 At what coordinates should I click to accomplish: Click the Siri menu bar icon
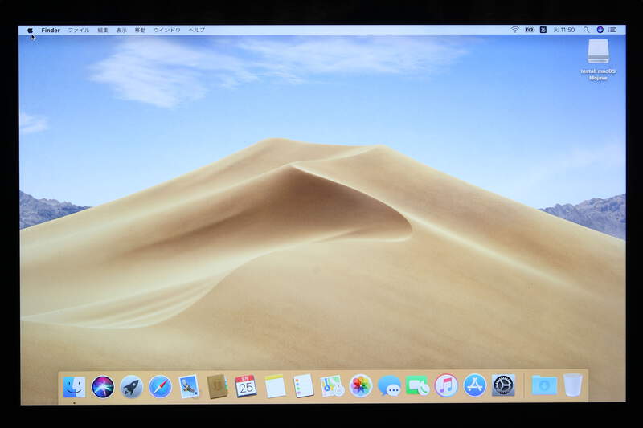pos(600,30)
